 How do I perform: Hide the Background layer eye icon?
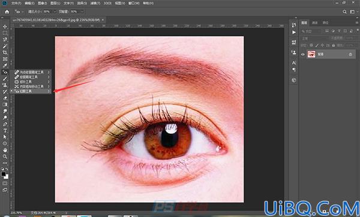pyautogui.click(x=303, y=55)
